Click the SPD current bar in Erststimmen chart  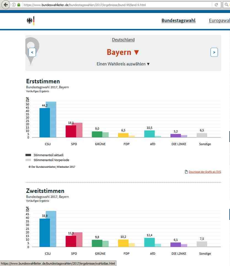[71, 131]
